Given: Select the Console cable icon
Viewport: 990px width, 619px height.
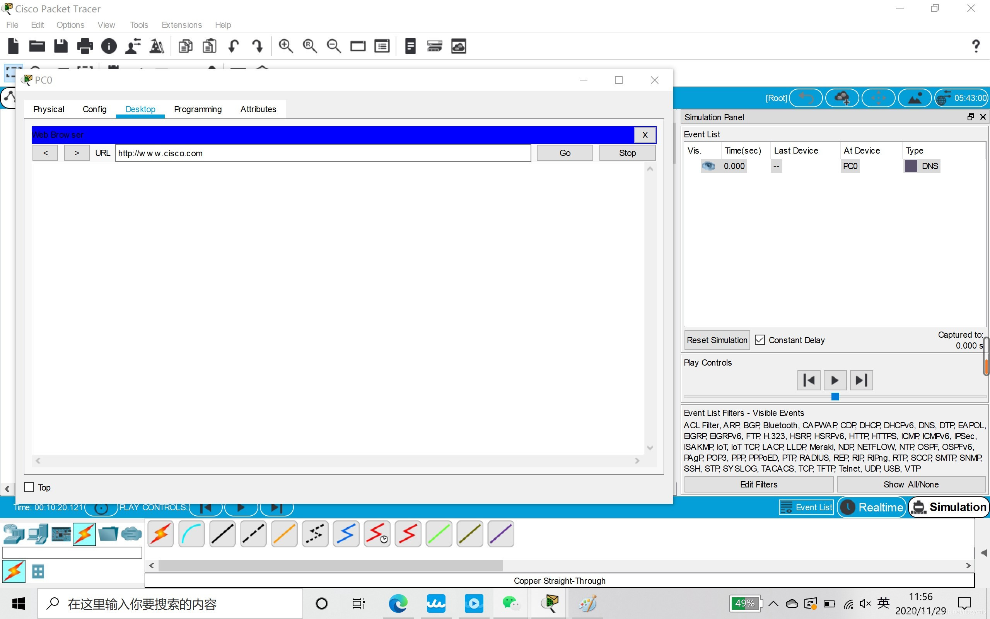Looking at the screenshot, I should pos(191,534).
